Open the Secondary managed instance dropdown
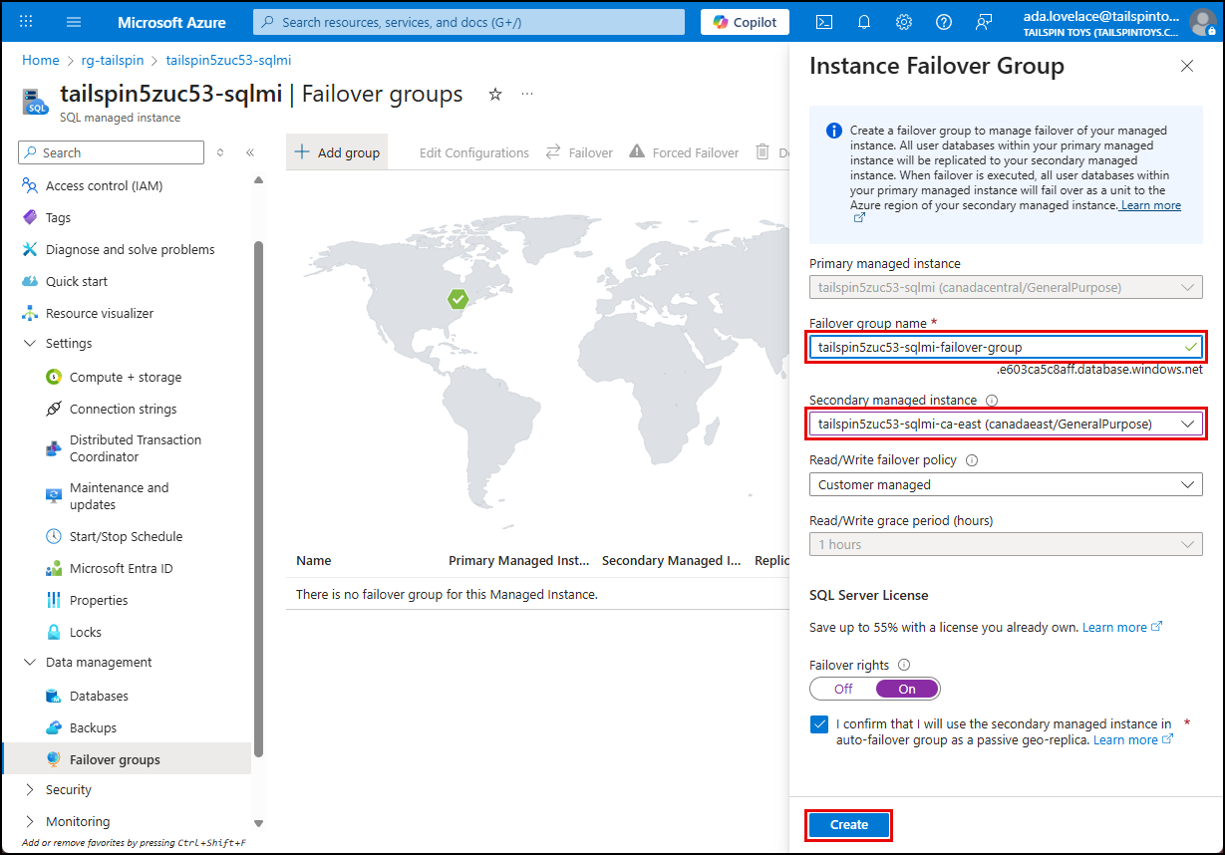The width and height of the screenshot is (1225, 855). pyautogui.click(x=1188, y=423)
